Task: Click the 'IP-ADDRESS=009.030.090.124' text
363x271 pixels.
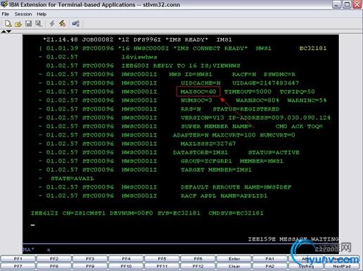Action: point(279,118)
